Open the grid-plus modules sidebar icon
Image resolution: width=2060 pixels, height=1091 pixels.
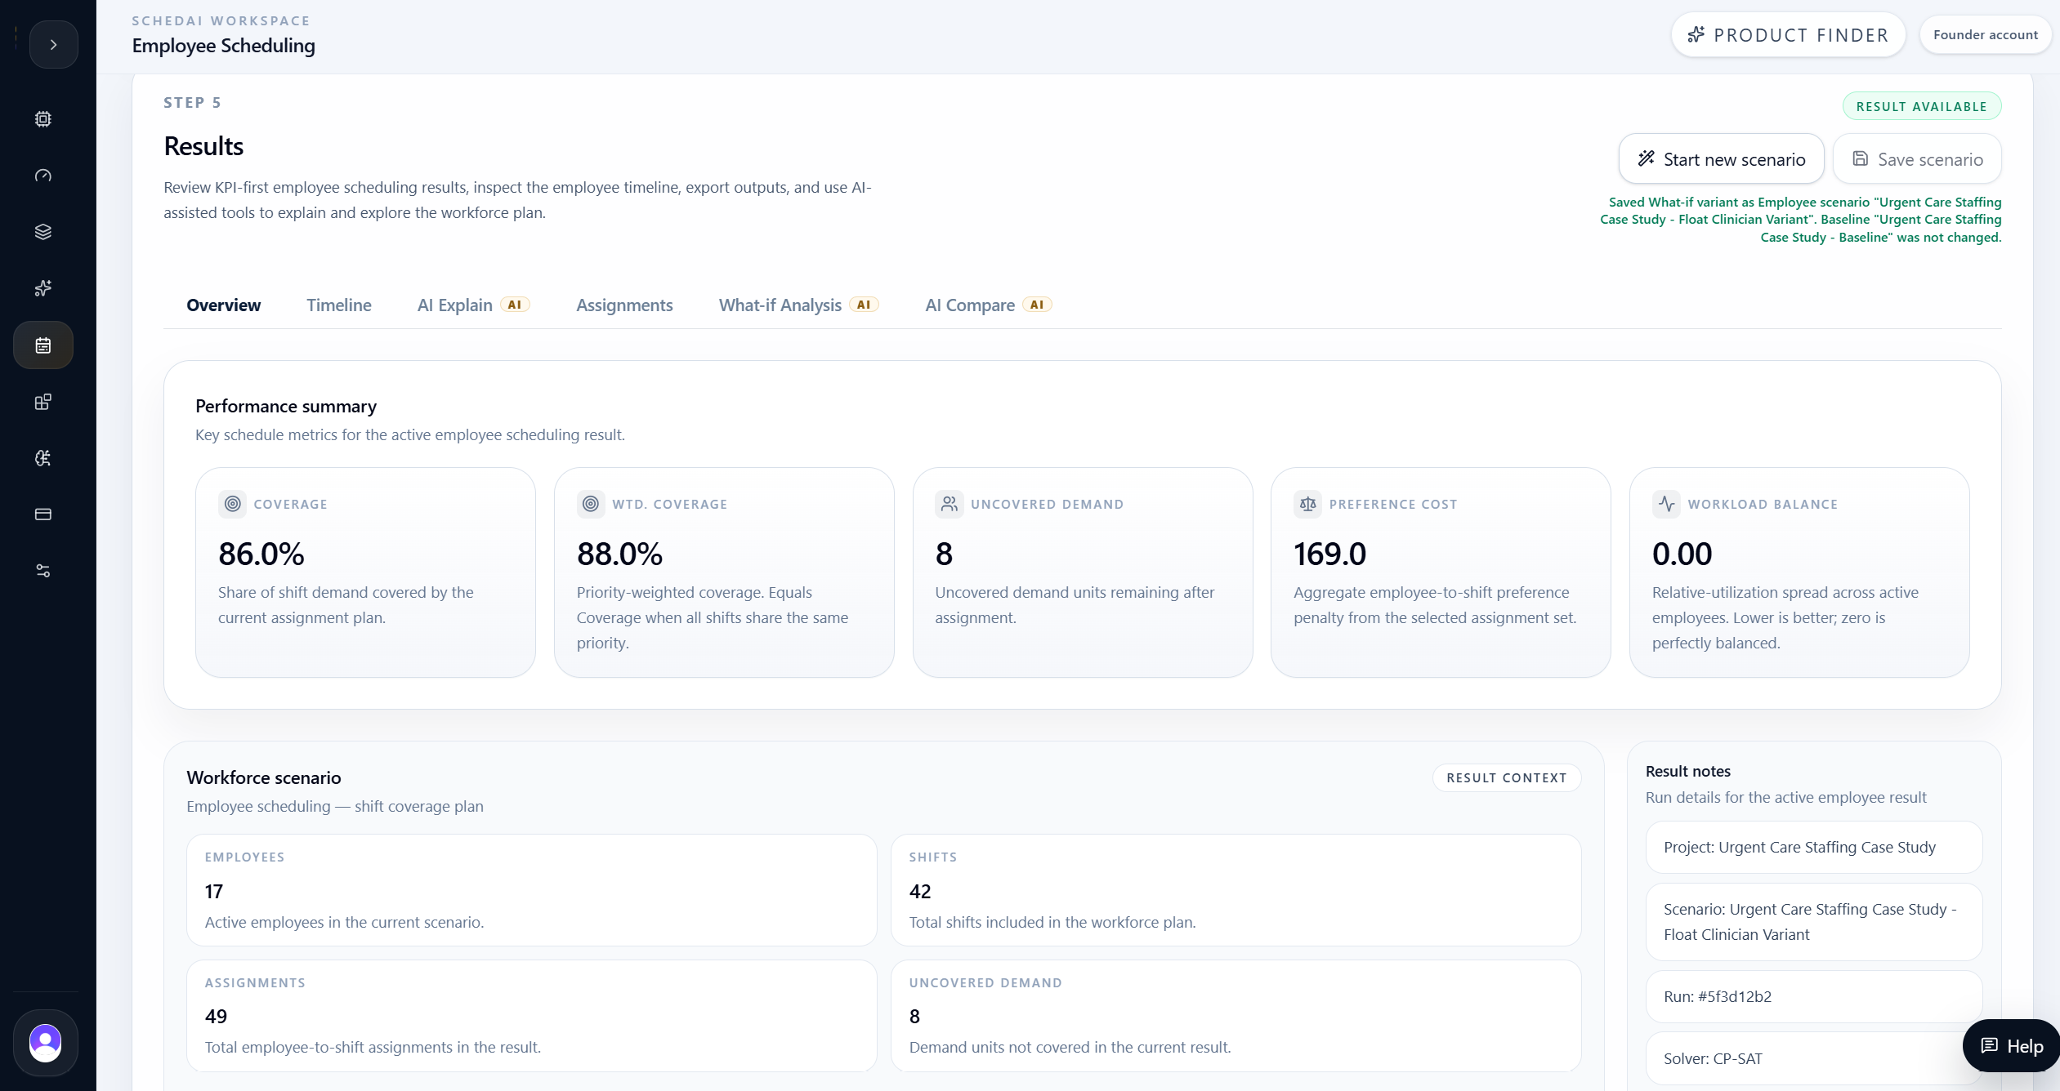(43, 402)
